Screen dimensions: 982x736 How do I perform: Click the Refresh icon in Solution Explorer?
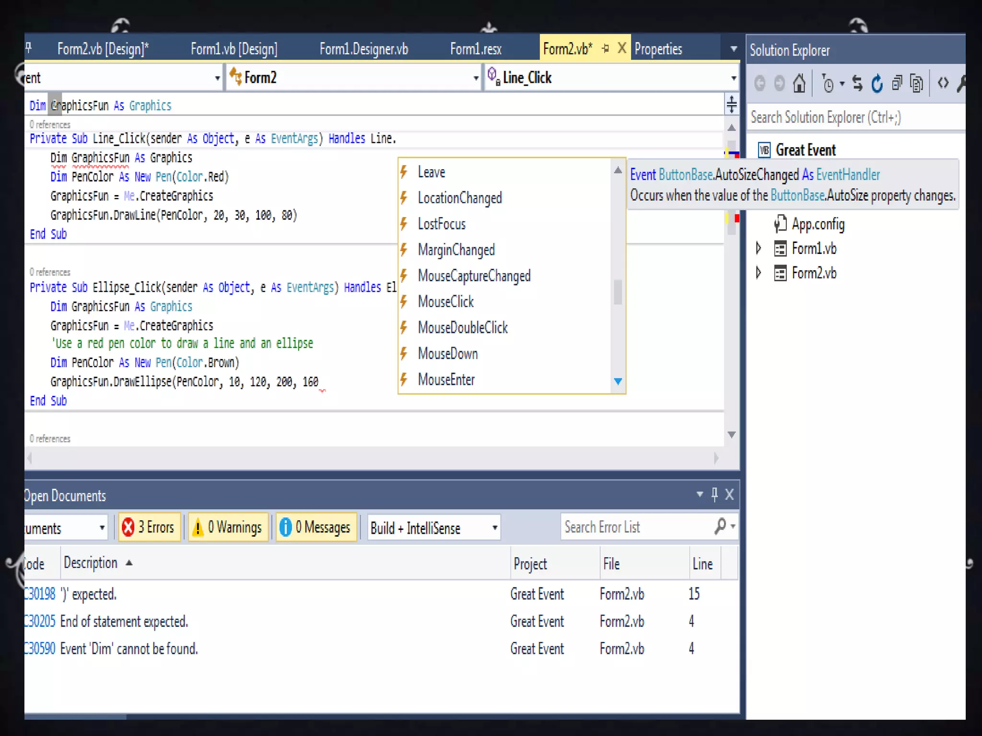(877, 83)
